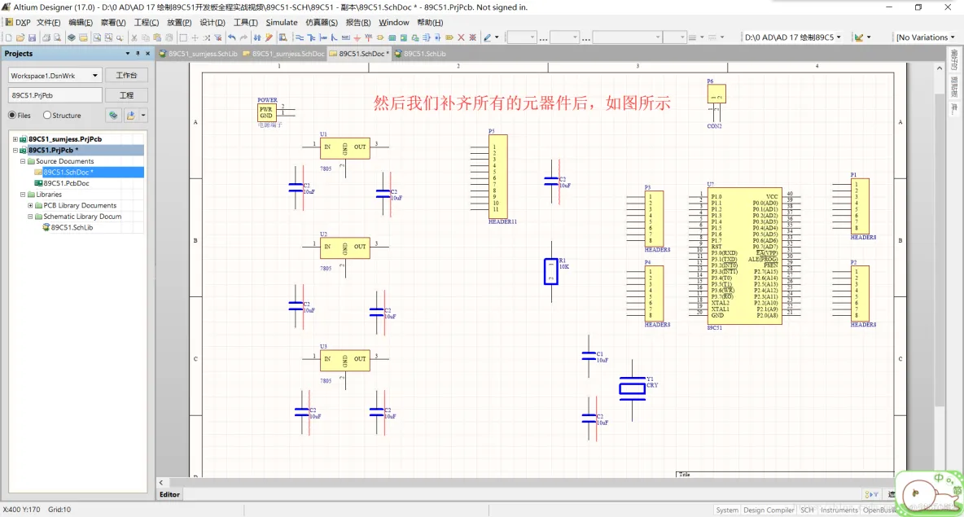Viewport: 964px width, 517px height.
Task: Click the Cut scissors icon
Action: coord(134,37)
